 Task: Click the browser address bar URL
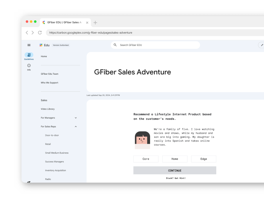(x=91, y=33)
